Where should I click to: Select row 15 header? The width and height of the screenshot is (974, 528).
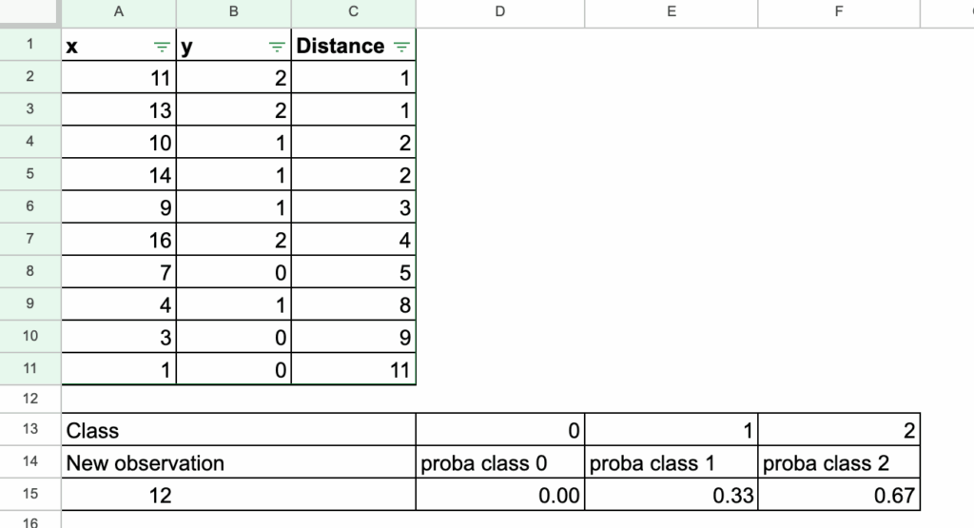30,496
